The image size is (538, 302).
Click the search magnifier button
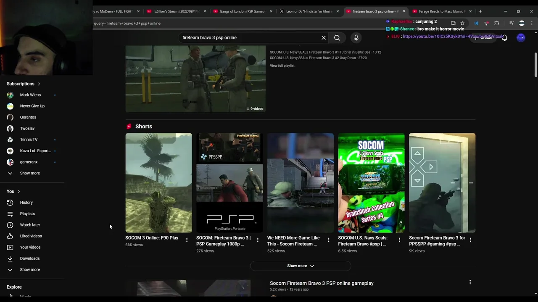point(337,38)
